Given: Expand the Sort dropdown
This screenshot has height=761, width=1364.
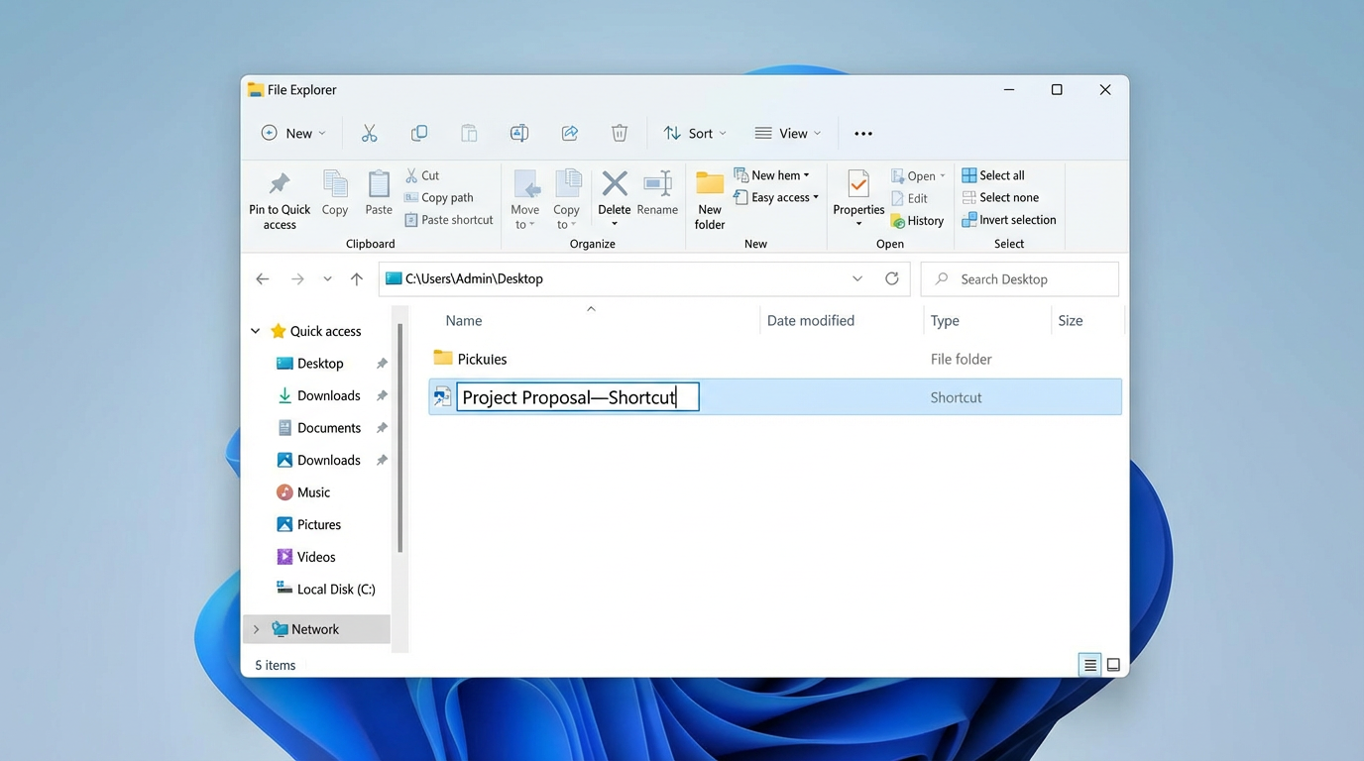Looking at the screenshot, I should coord(695,132).
